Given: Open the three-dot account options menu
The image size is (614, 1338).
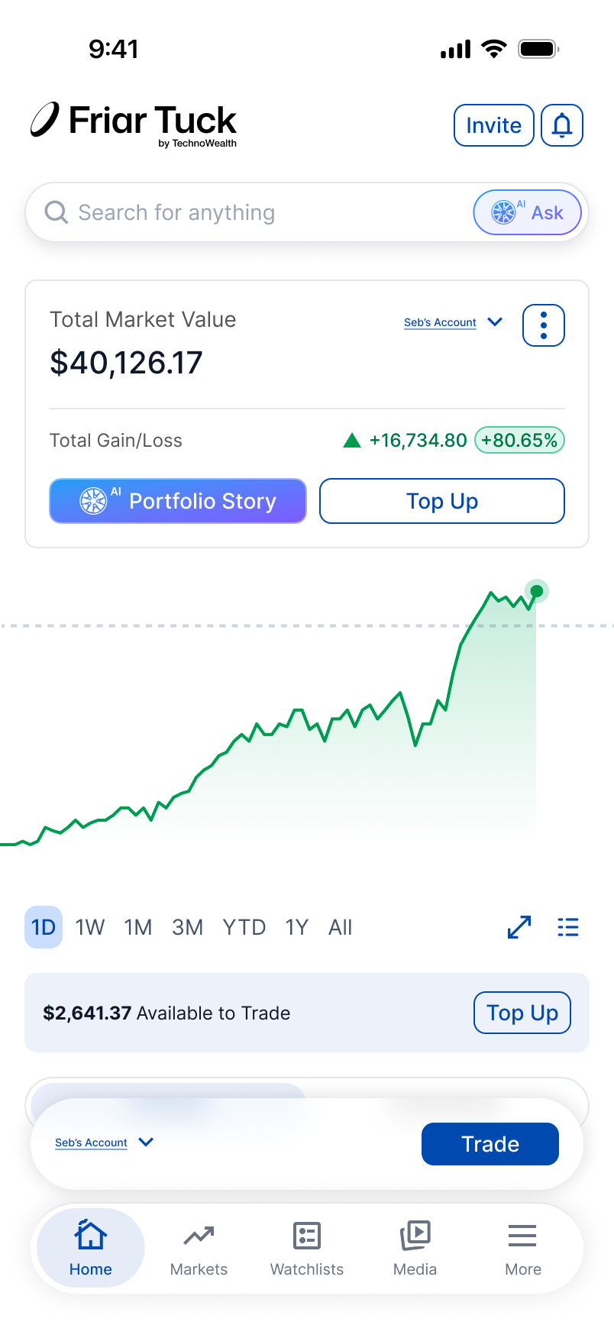Looking at the screenshot, I should pos(544,325).
